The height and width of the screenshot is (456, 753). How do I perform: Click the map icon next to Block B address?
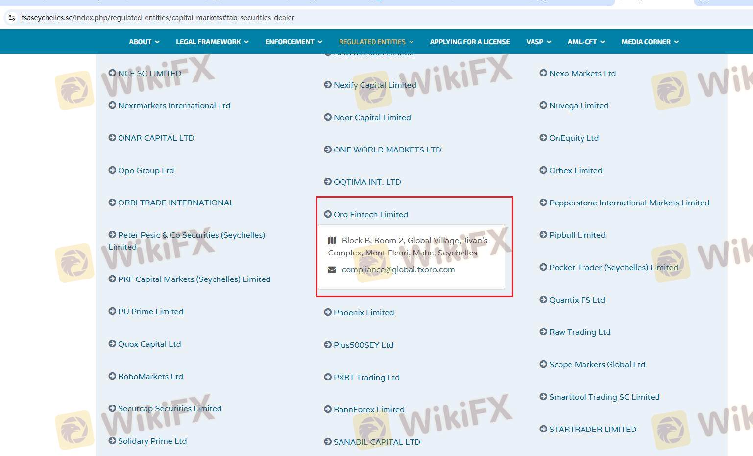click(x=332, y=240)
